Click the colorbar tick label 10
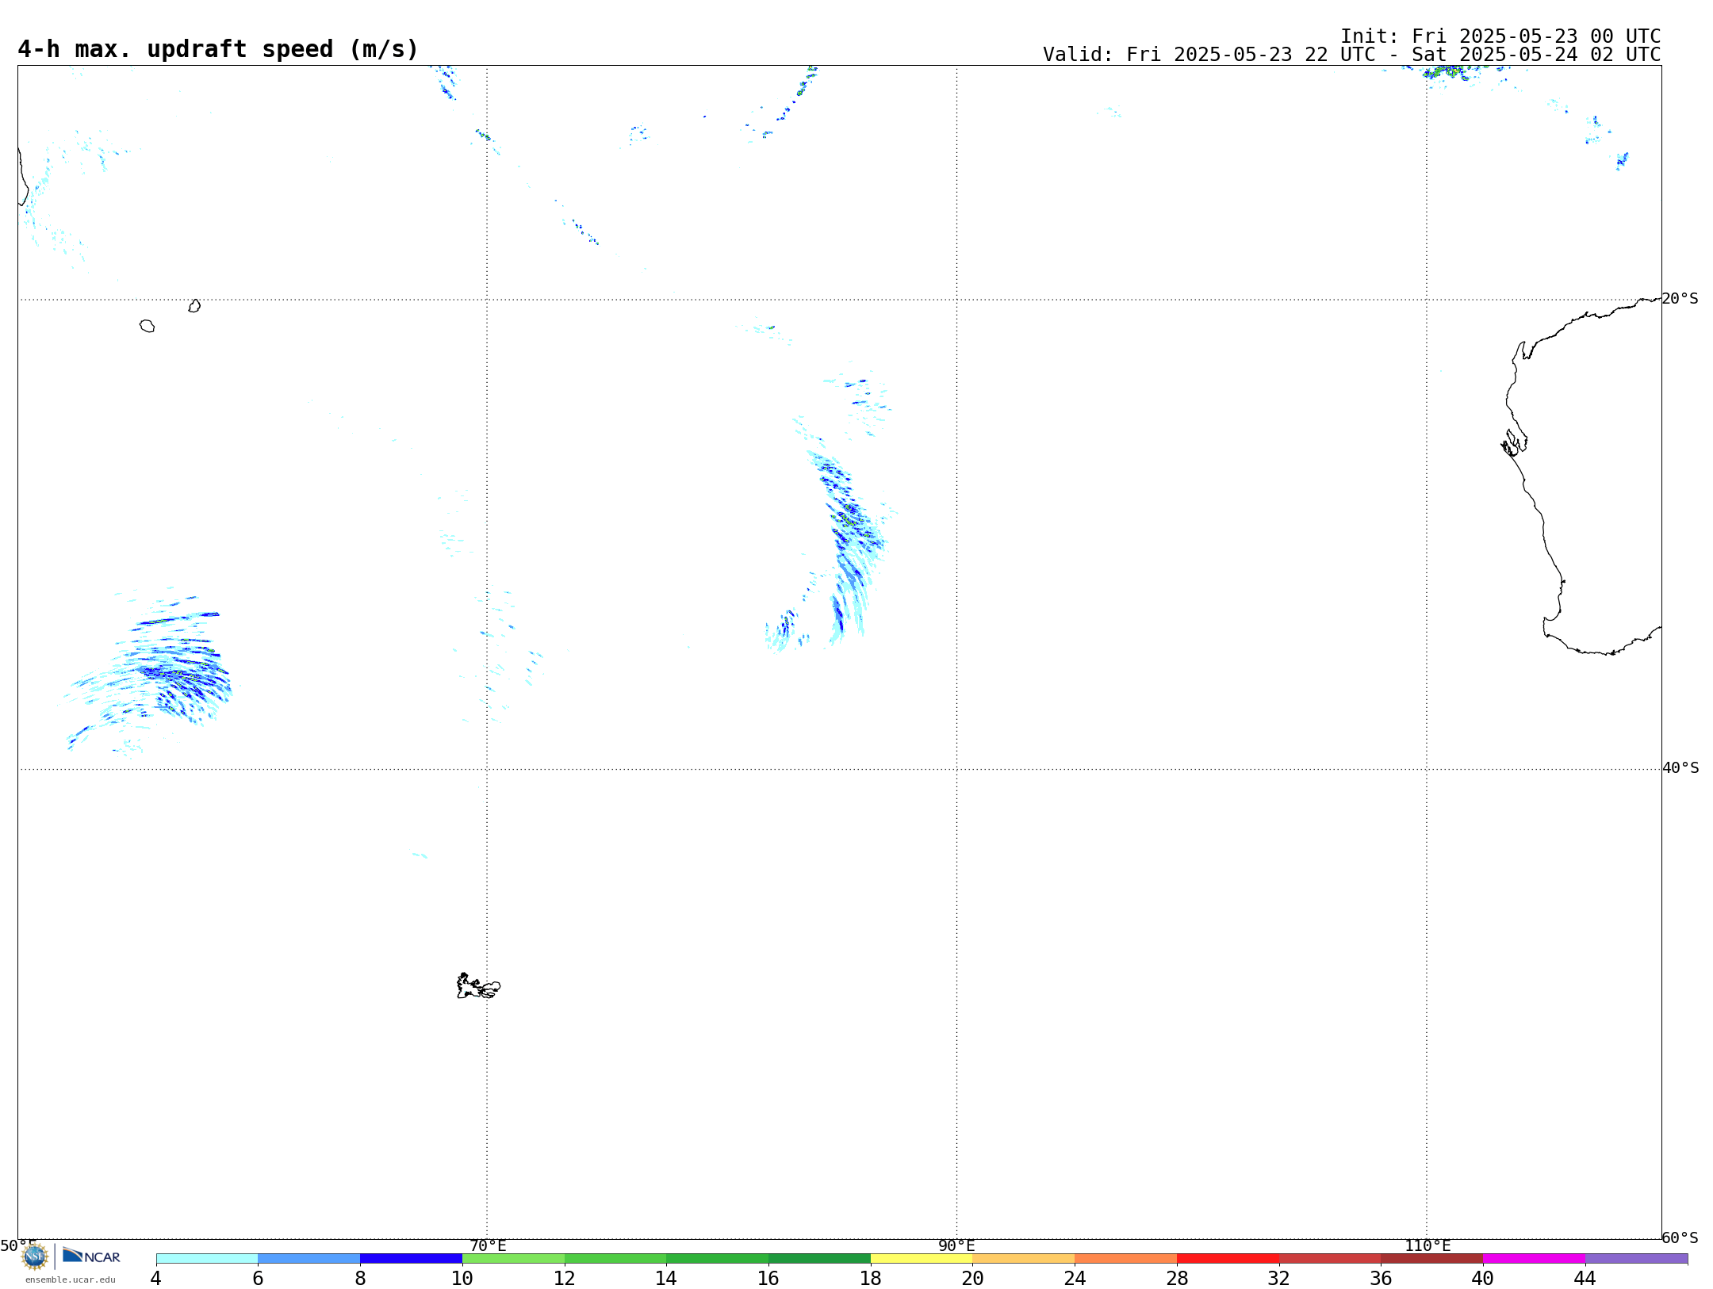 pos(462,1278)
